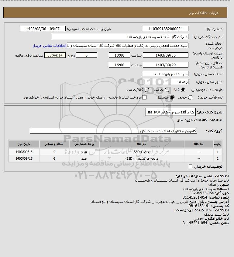Click the creator family name افقهی

coord(198,219)
